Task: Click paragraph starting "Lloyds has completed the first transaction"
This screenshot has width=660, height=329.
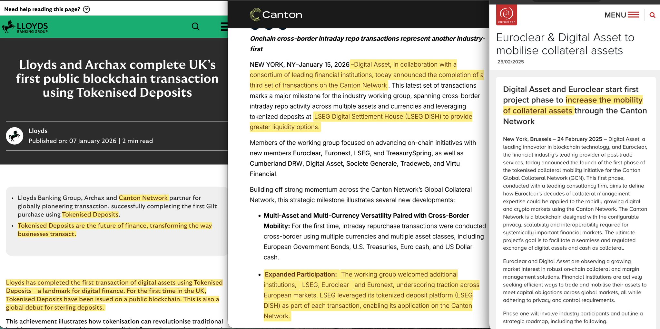Action: 114,295
